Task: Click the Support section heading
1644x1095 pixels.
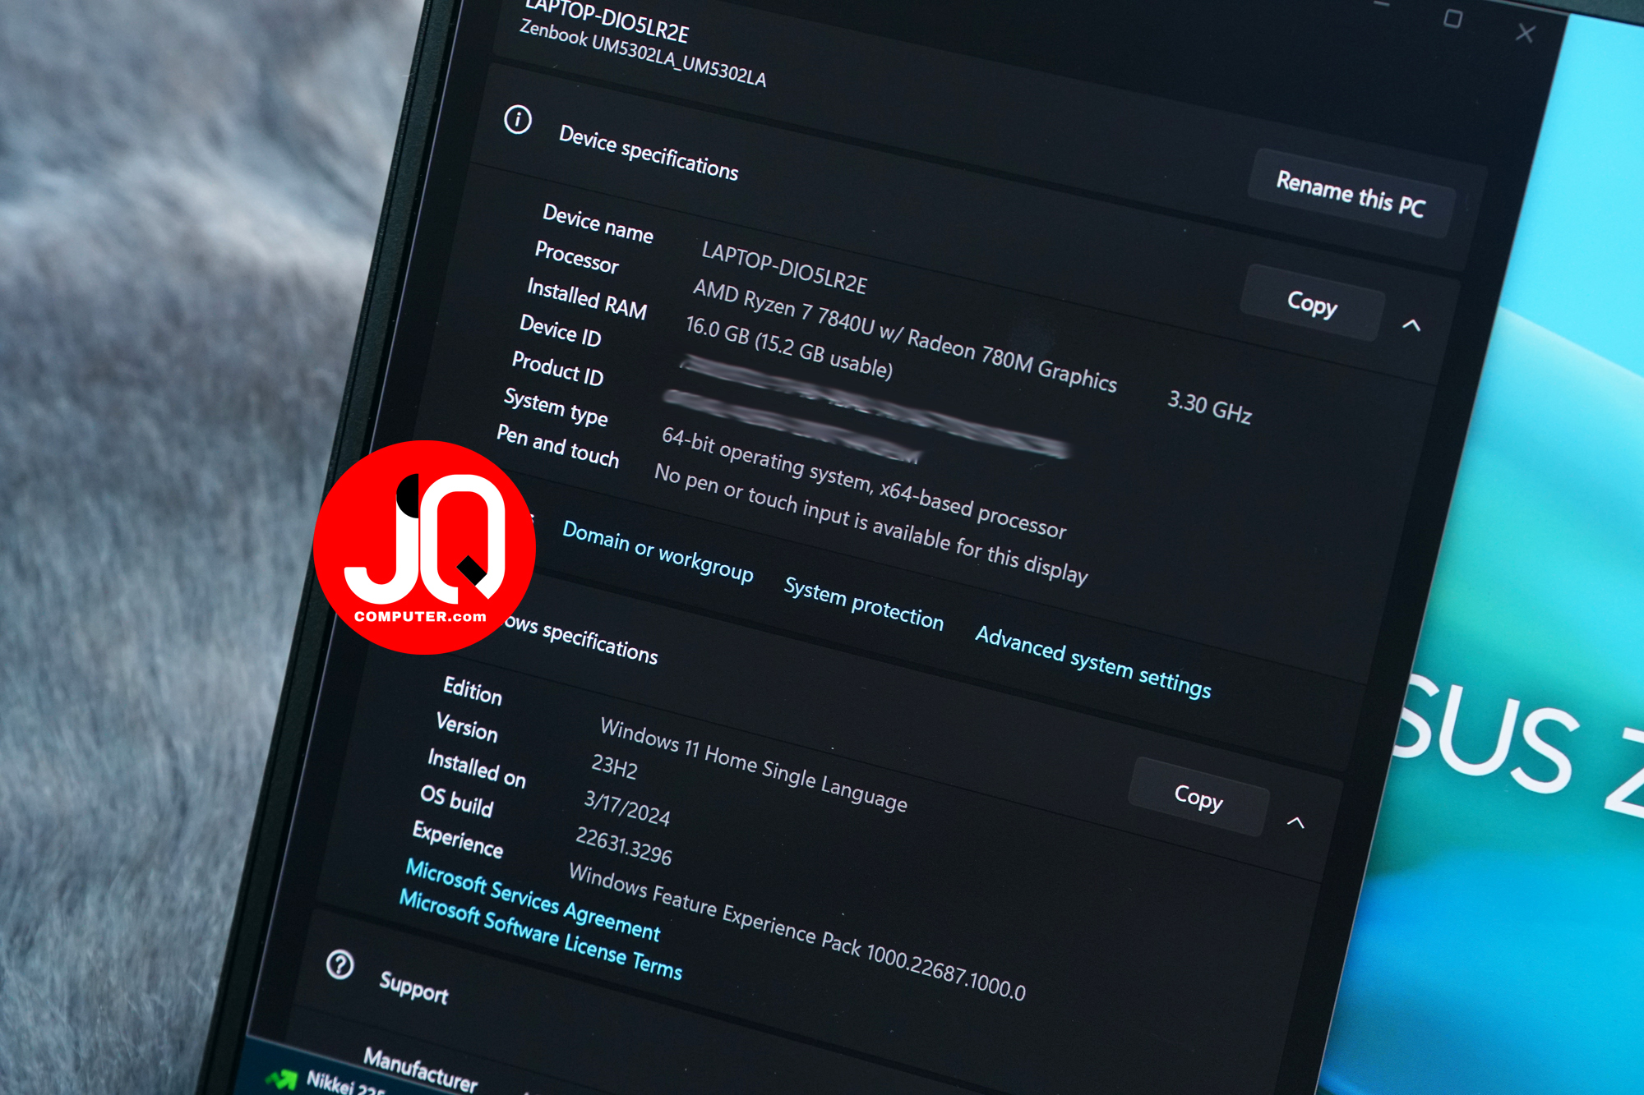Action: pos(413,987)
